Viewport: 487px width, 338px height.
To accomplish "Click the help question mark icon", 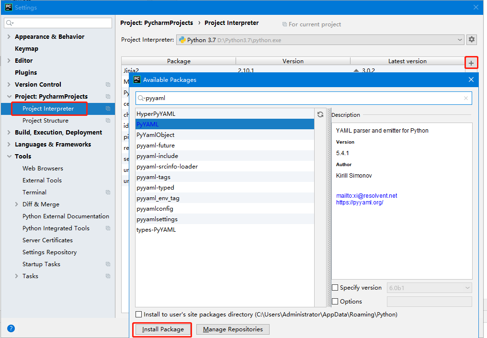I will [11, 328].
